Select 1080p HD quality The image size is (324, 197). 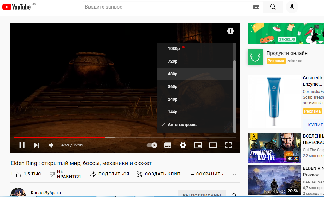195,49
